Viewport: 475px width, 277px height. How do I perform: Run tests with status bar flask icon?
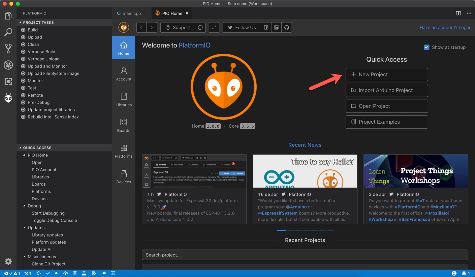click(x=84, y=273)
